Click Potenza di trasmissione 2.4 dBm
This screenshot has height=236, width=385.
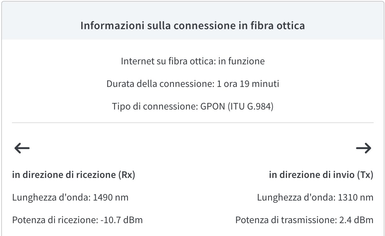pyautogui.click(x=304, y=220)
